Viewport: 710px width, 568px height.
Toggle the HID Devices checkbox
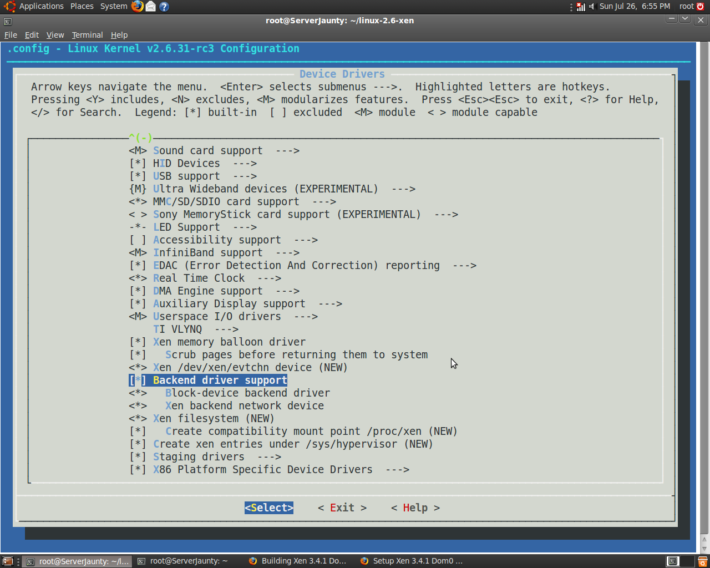click(x=138, y=164)
